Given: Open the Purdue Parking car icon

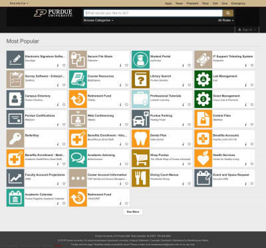Looking at the screenshot, I should [140, 119].
